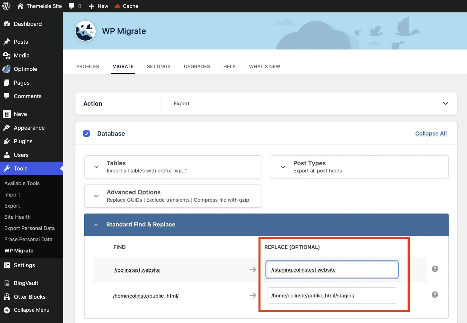Click the public_html/staging replace field

(332, 295)
